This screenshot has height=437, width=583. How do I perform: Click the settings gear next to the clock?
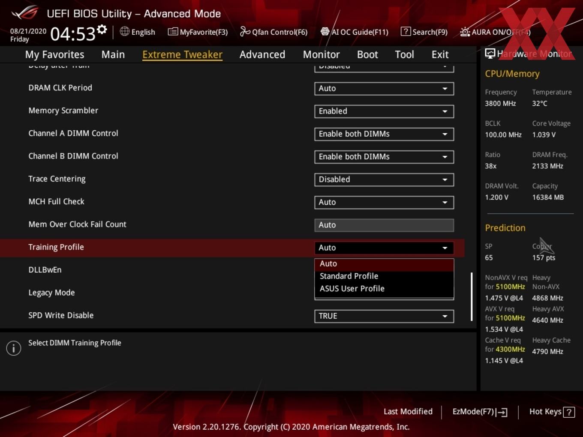click(102, 30)
